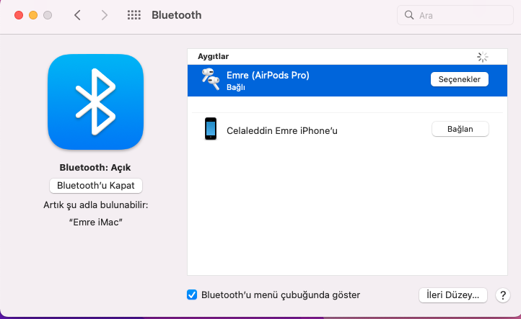This screenshot has height=319, width=521.
Task: Click the magnifier icon in search box
Action: [410, 15]
